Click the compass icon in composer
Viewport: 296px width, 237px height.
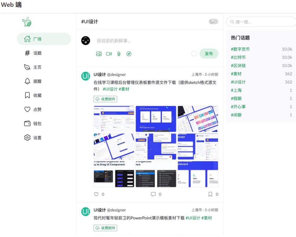(129, 54)
